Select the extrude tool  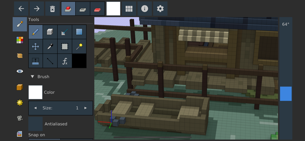pos(36,61)
